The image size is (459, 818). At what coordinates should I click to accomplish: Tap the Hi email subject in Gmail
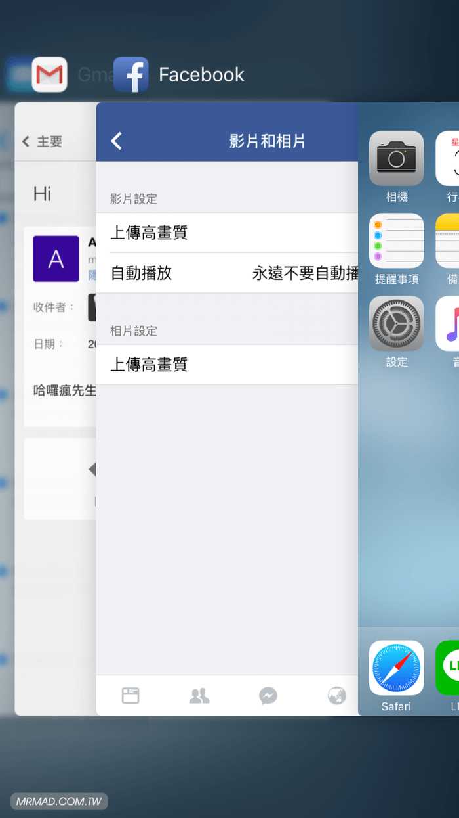point(43,193)
